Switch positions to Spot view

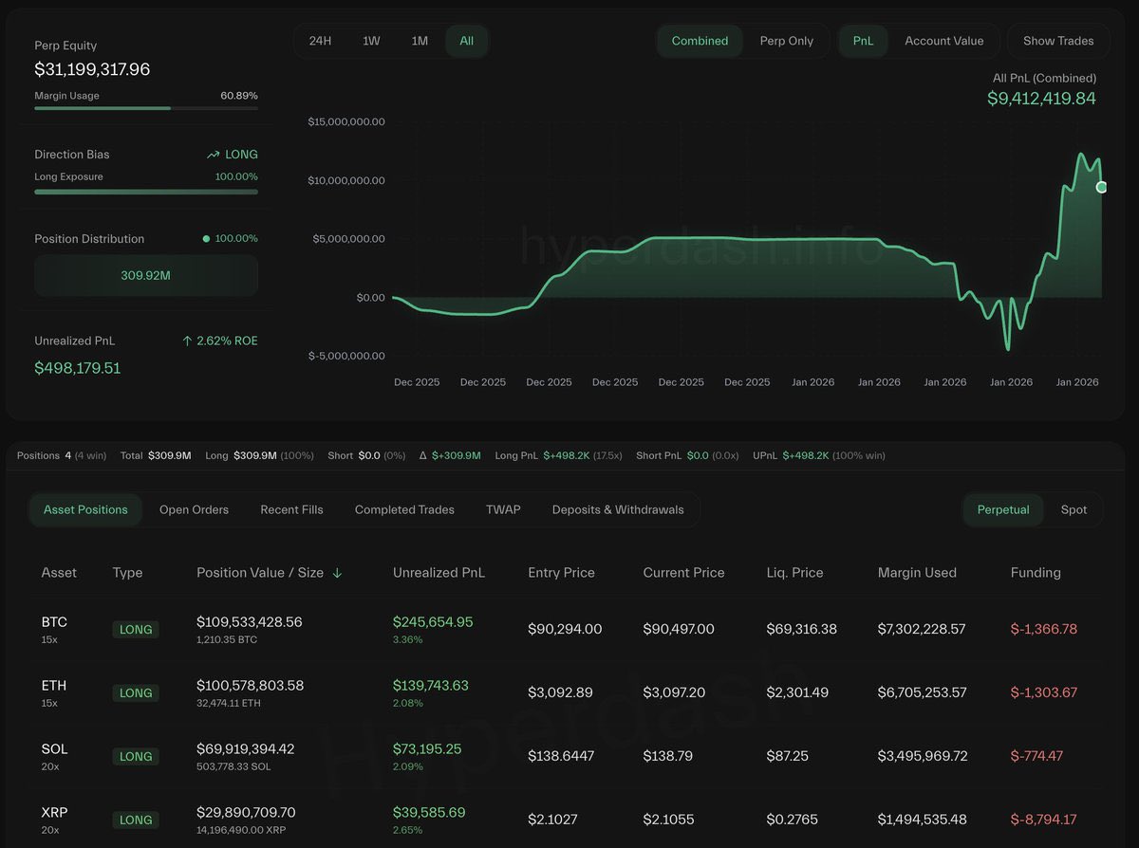[x=1074, y=509]
